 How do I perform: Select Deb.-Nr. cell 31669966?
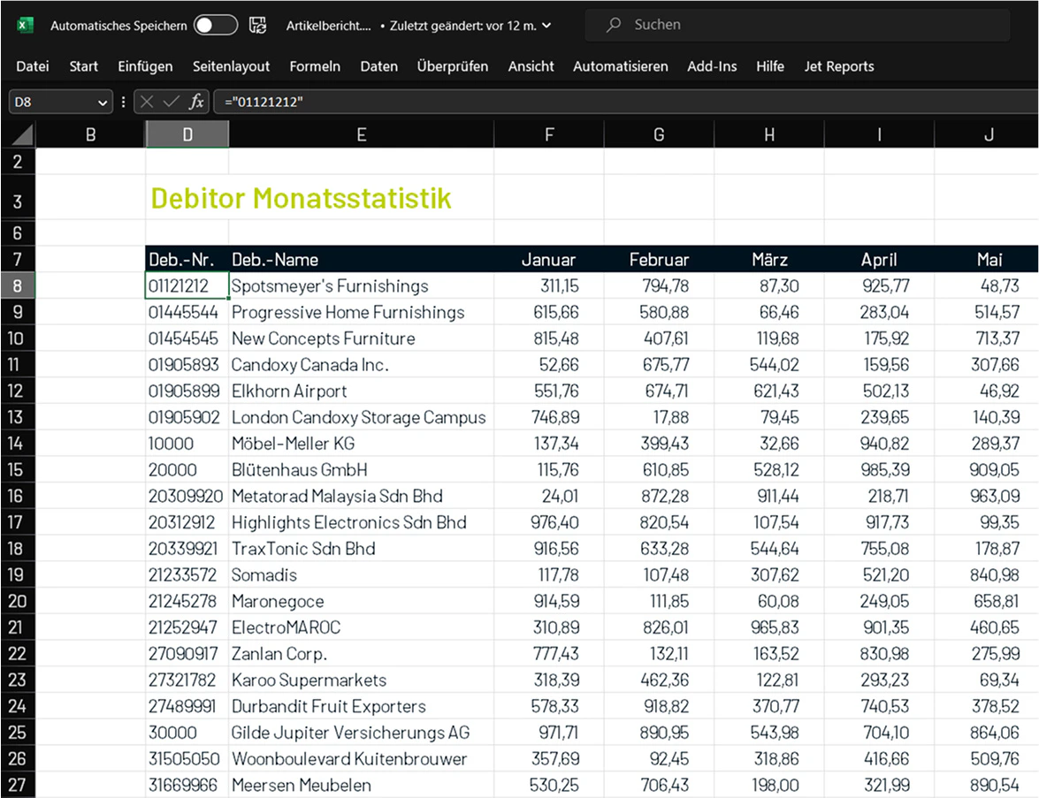(x=187, y=786)
